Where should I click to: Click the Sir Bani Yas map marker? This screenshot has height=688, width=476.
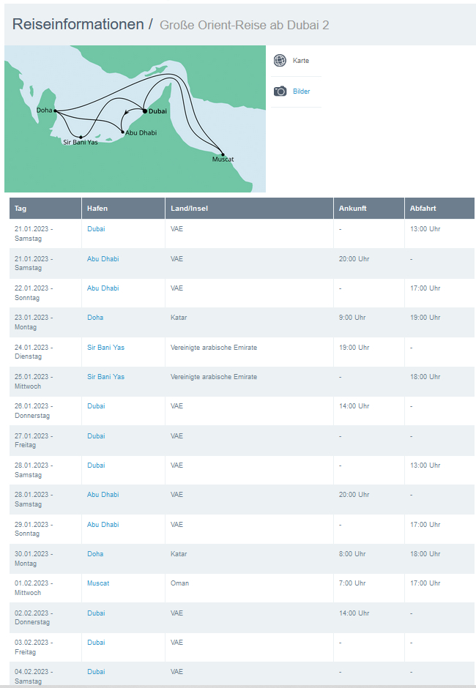[x=81, y=137]
